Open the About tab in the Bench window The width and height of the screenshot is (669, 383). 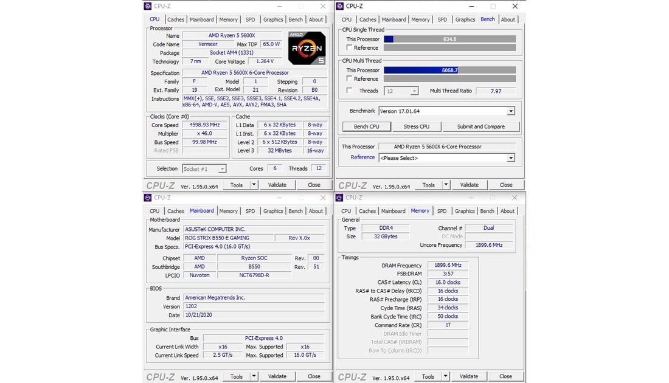tap(508, 19)
